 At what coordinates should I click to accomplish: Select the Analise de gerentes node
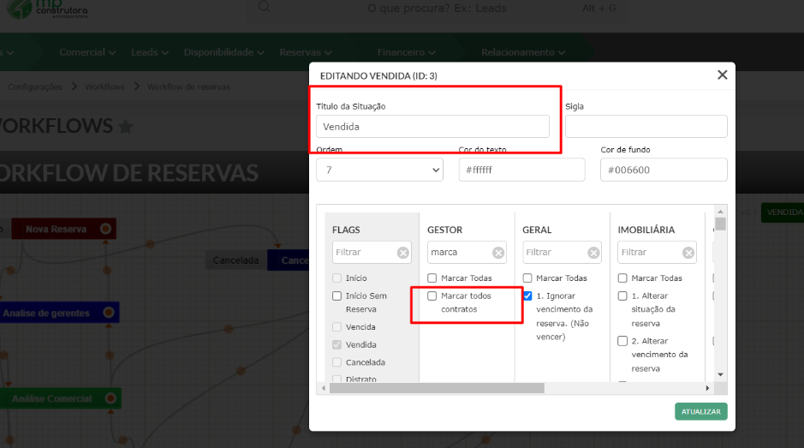pos(59,313)
